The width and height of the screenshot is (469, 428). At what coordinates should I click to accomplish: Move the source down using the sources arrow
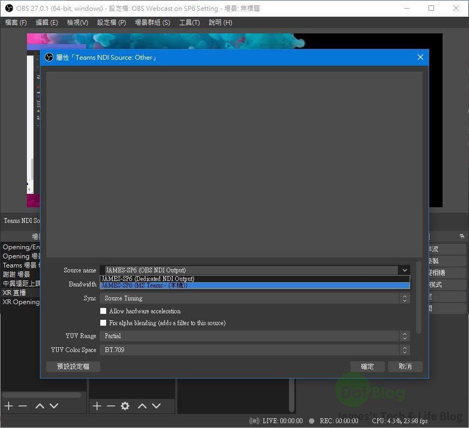point(156,406)
